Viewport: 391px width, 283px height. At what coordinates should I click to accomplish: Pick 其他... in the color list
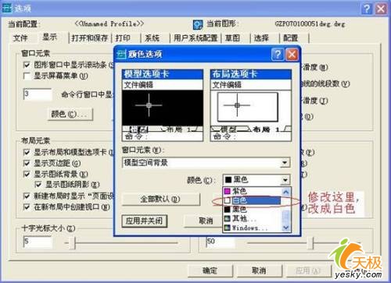coord(253,218)
